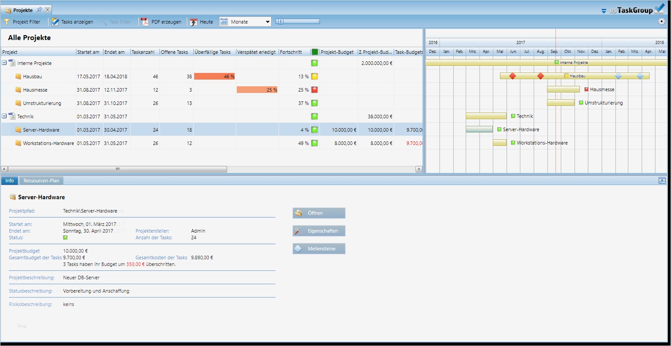Sort by the Endet am column header

coord(117,52)
